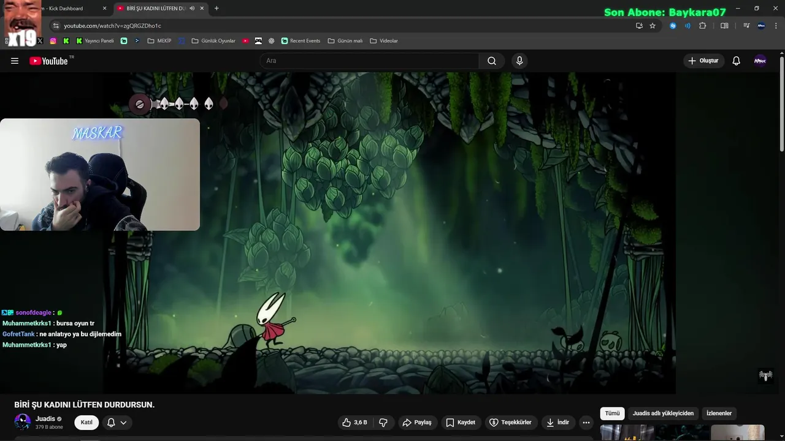This screenshot has width=785, height=441.
Task: Open the Juadis channel name link
Action: pyautogui.click(x=45, y=419)
